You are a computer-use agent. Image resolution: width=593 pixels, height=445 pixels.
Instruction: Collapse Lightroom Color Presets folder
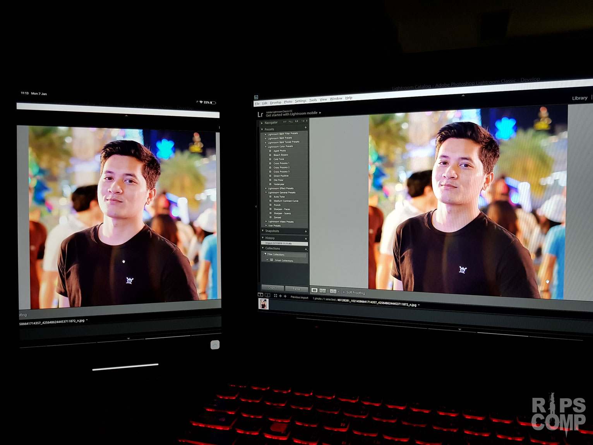tap(266, 147)
